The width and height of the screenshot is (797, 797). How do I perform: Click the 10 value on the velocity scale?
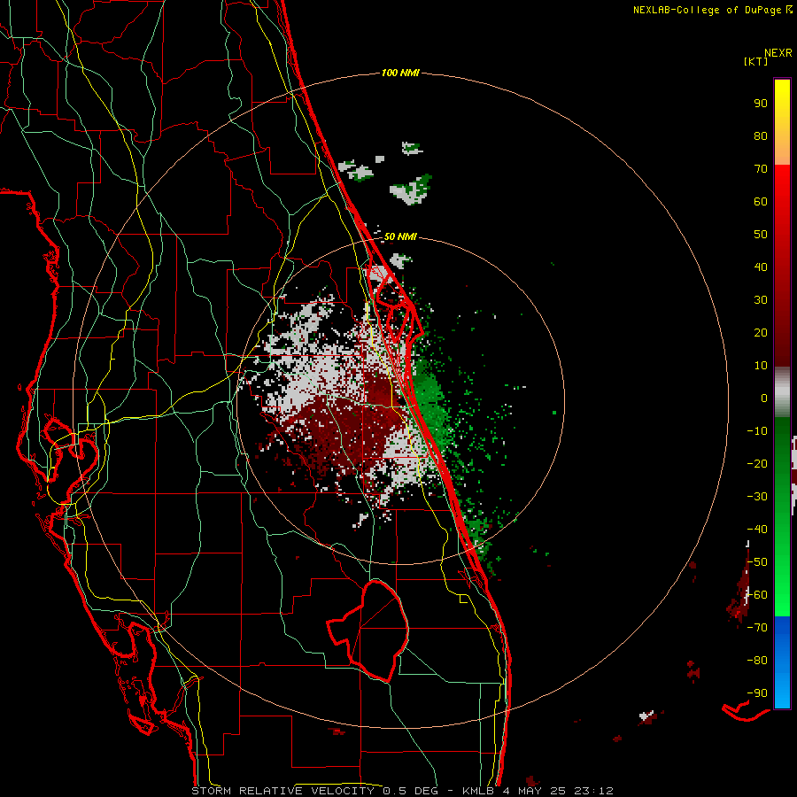point(761,366)
